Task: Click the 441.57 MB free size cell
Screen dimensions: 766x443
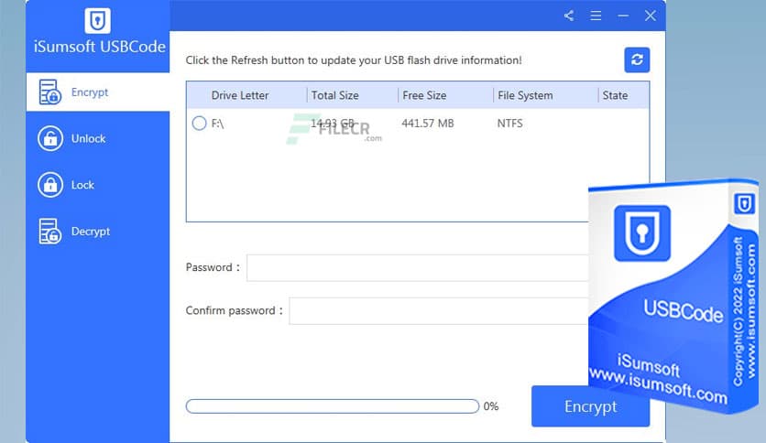Action: point(428,124)
